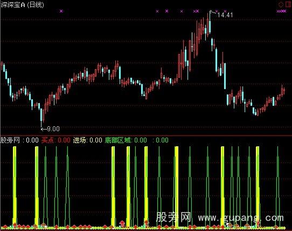Click the large red up-arrow buy signal in indicator pane

(x=122, y=223)
